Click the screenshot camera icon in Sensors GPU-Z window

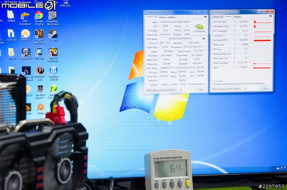point(270,16)
